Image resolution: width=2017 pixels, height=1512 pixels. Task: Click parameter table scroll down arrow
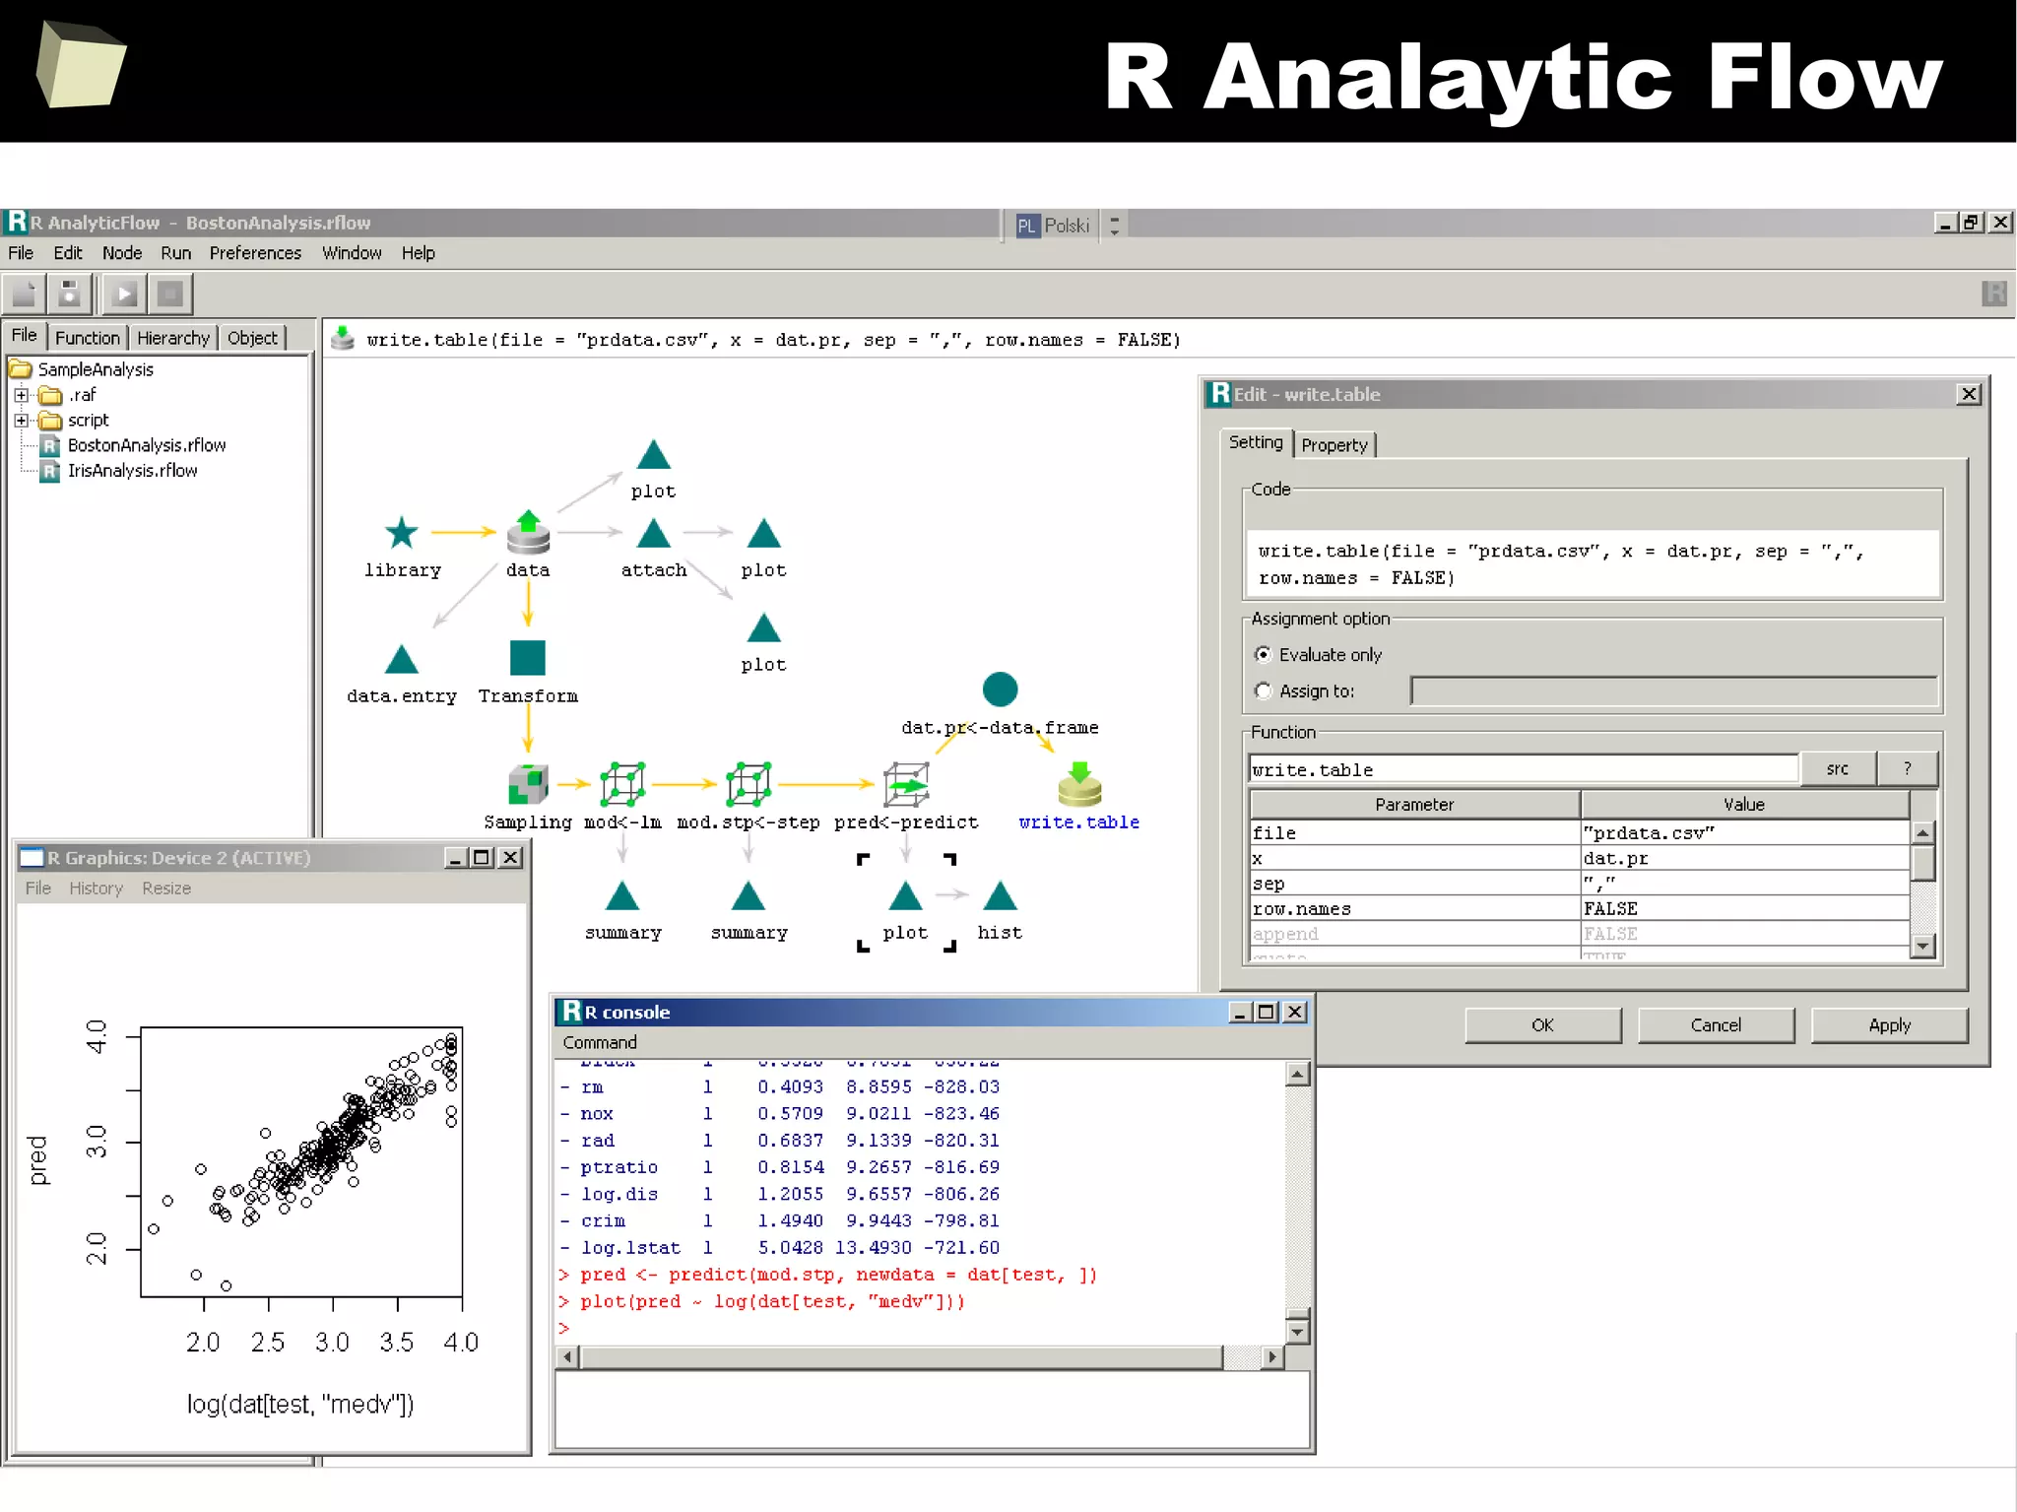point(1923,947)
